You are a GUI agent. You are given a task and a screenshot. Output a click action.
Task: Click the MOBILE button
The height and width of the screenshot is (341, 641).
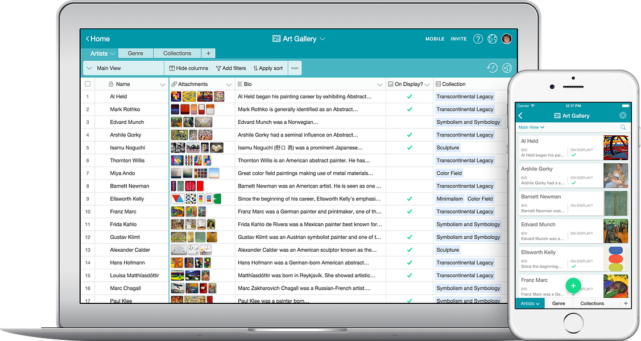click(435, 39)
